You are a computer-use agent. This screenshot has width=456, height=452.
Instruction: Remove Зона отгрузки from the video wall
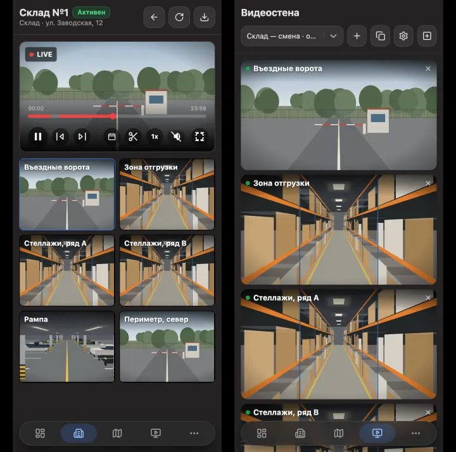[428, 183]
